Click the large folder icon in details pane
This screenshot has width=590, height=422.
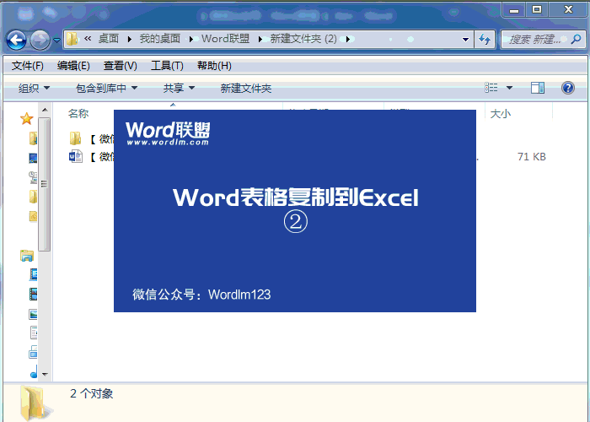(35, 403)
